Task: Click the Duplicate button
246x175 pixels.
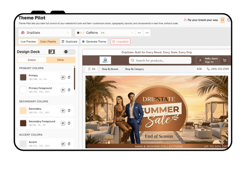Action: click(70, 41)
